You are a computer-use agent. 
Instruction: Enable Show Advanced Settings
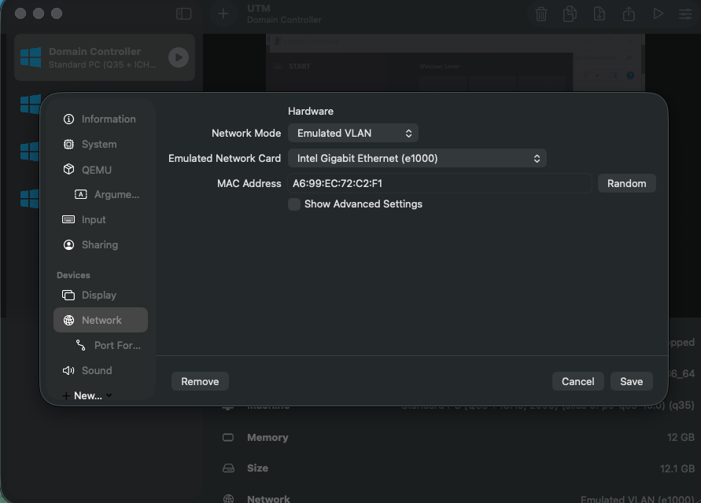293,204
